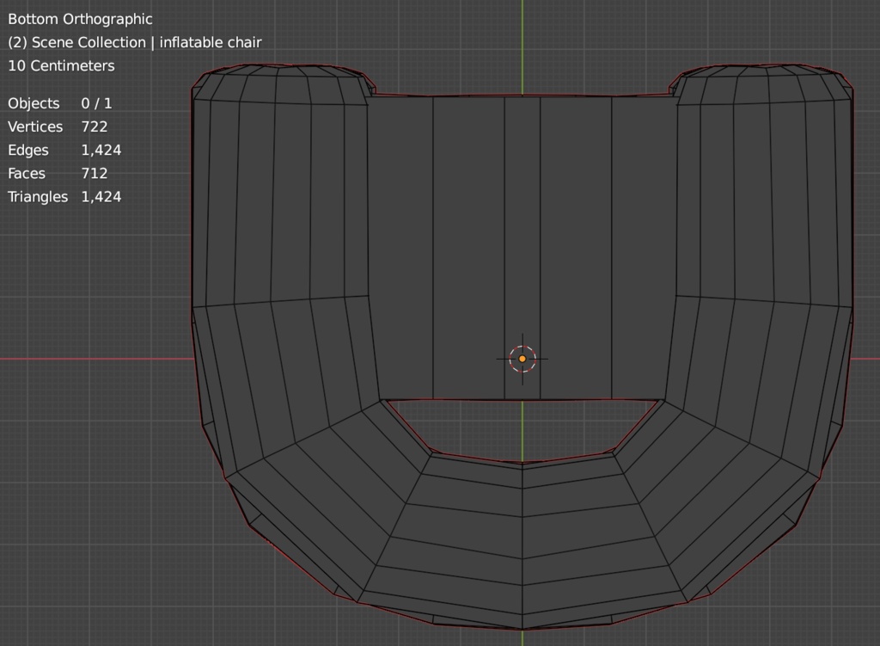Click the Faces 712 statistic
The image size is (880, 646).
58,173
